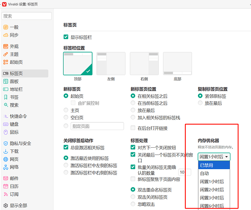Image resolution: width=251 pixels, height=210 pixels.
Task: Click the 显示全部 gear icon
Action: click(x=5, y=205)
